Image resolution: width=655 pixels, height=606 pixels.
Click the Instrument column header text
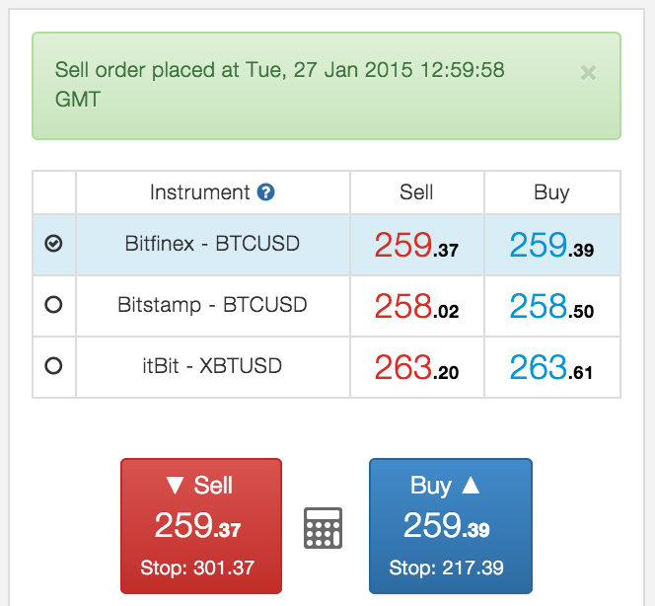click(199, 192)
